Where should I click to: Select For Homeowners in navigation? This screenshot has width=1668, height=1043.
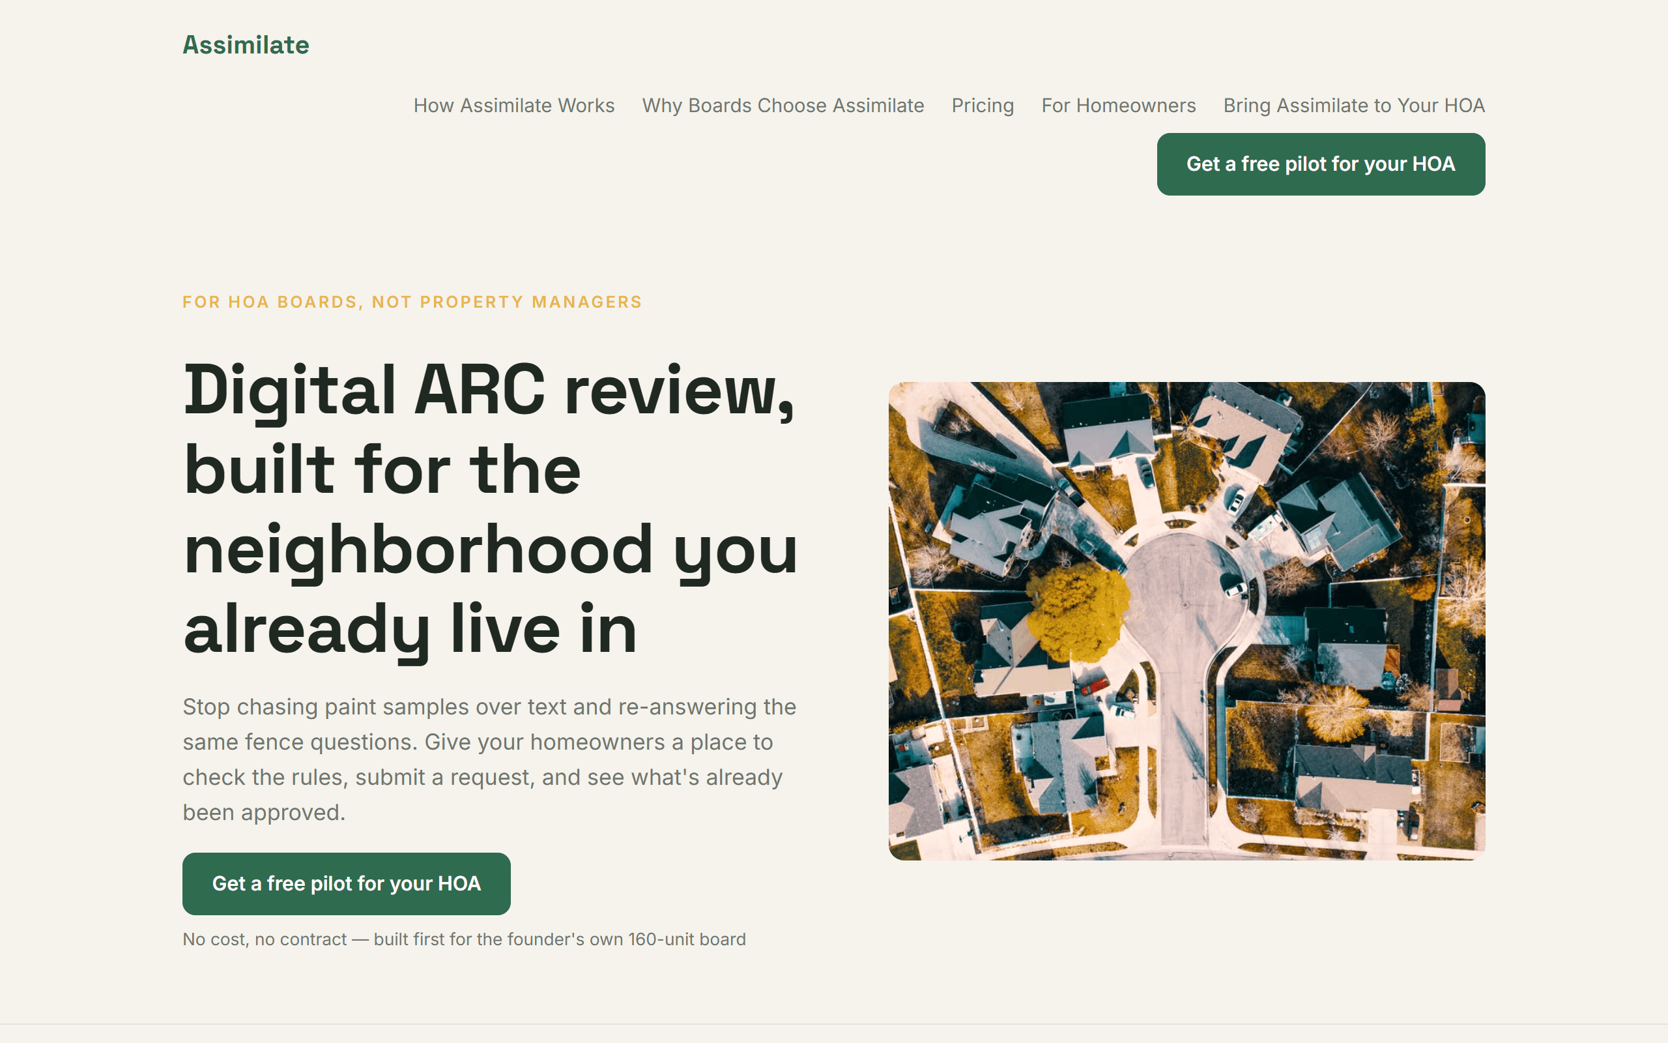coord(1119,106)
